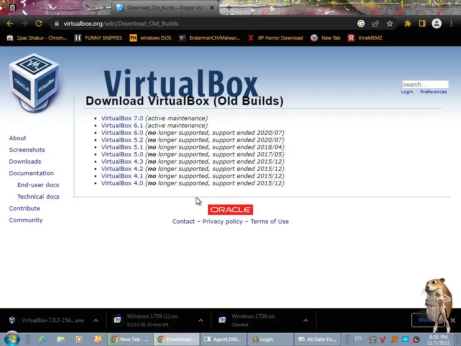Click the VirtualBox cube logo
Screen dimensions: 461x346
pyautogui.click(x=34, y=82)
